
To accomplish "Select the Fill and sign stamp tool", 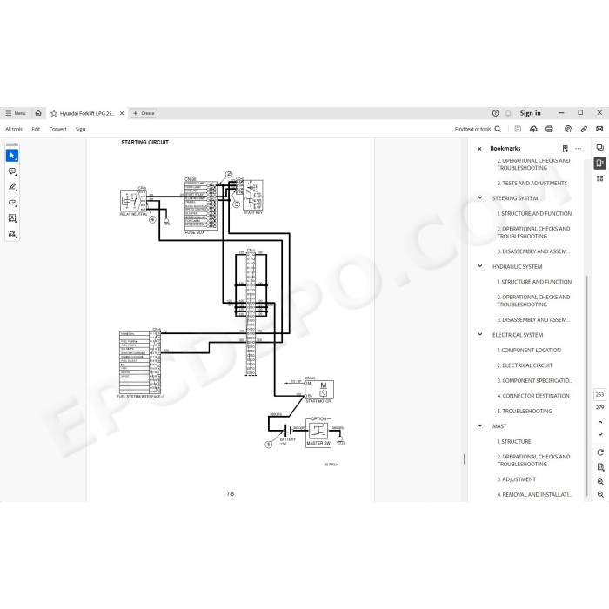I will (12, 233).
